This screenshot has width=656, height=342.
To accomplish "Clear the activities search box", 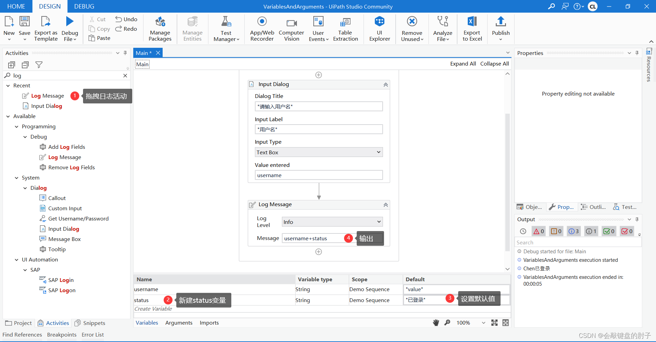I will pyautogui.click(x=125, y=76).
